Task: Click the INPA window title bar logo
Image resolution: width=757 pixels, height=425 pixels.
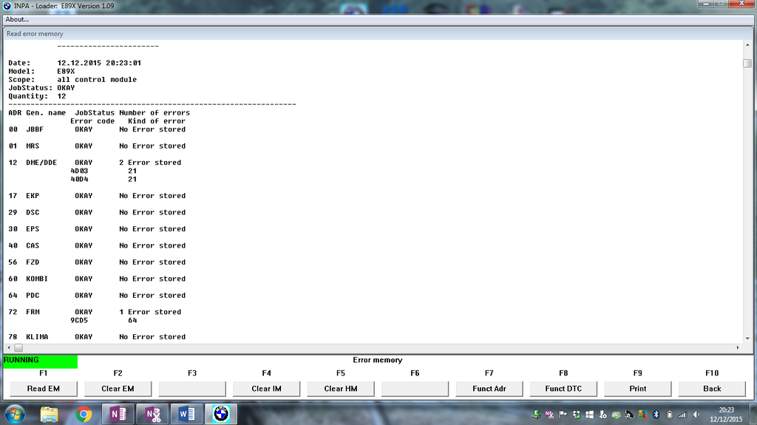Action: (7, 6)
